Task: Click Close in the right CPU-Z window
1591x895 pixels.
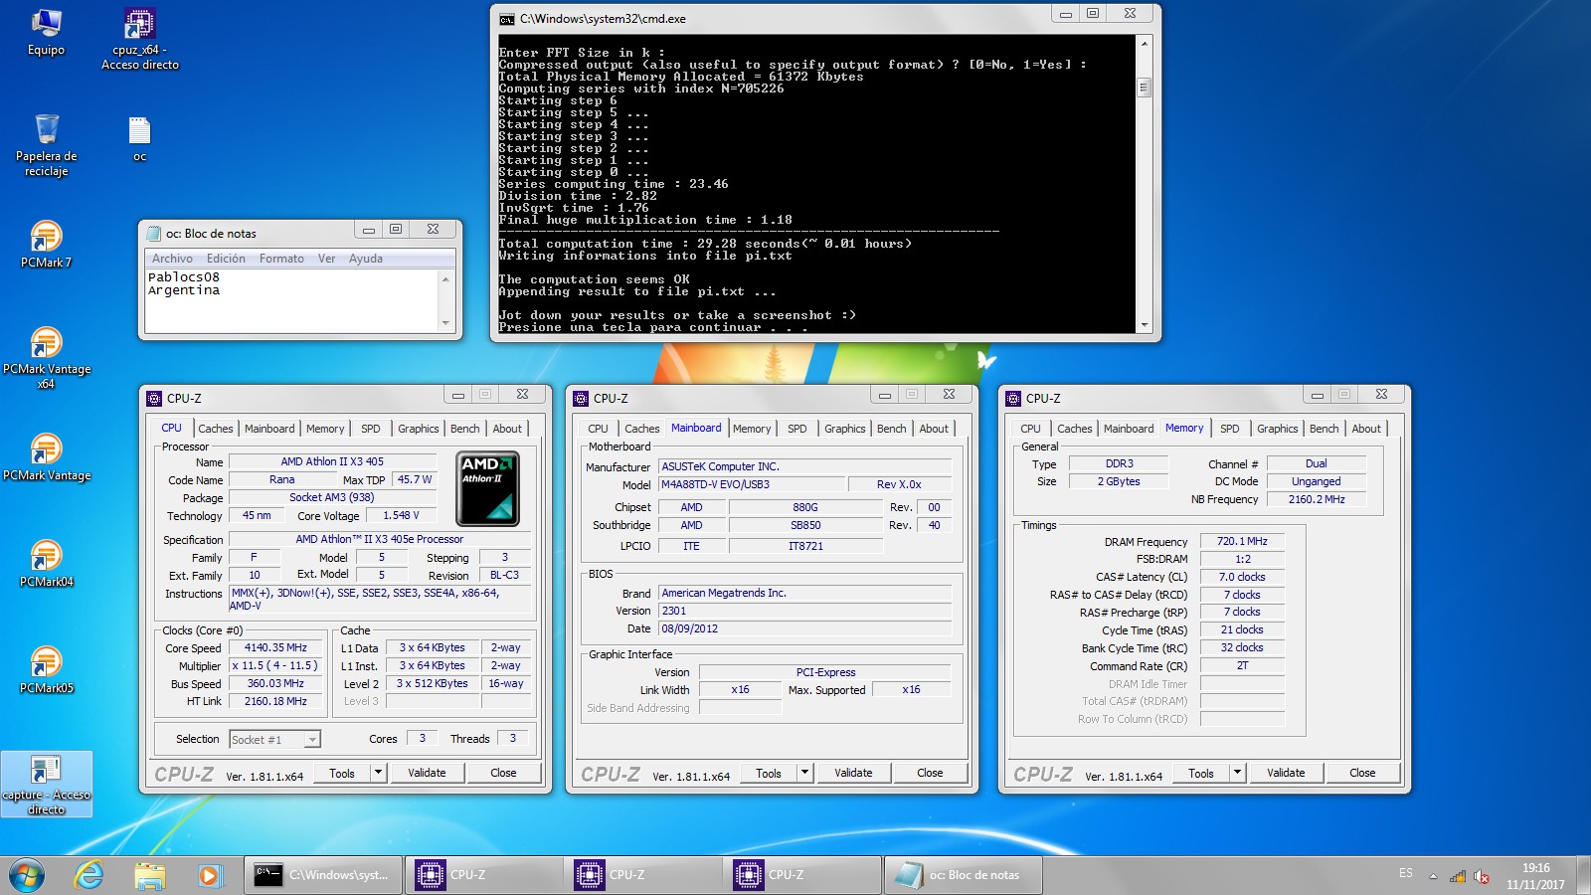Action: (1362, 773)
